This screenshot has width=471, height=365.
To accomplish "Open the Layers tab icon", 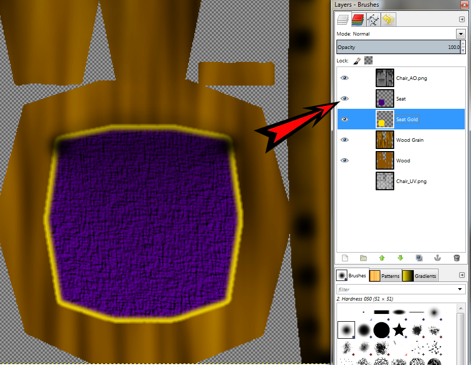I will tap(343, 20).
